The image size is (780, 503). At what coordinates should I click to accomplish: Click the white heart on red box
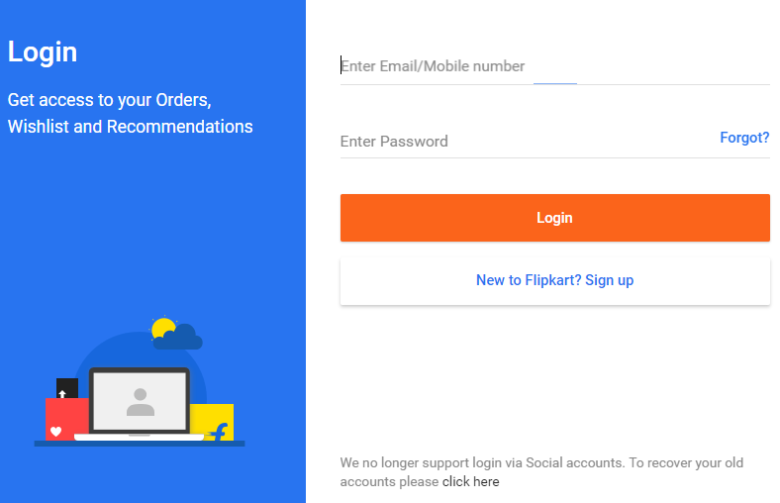[55, 432]
